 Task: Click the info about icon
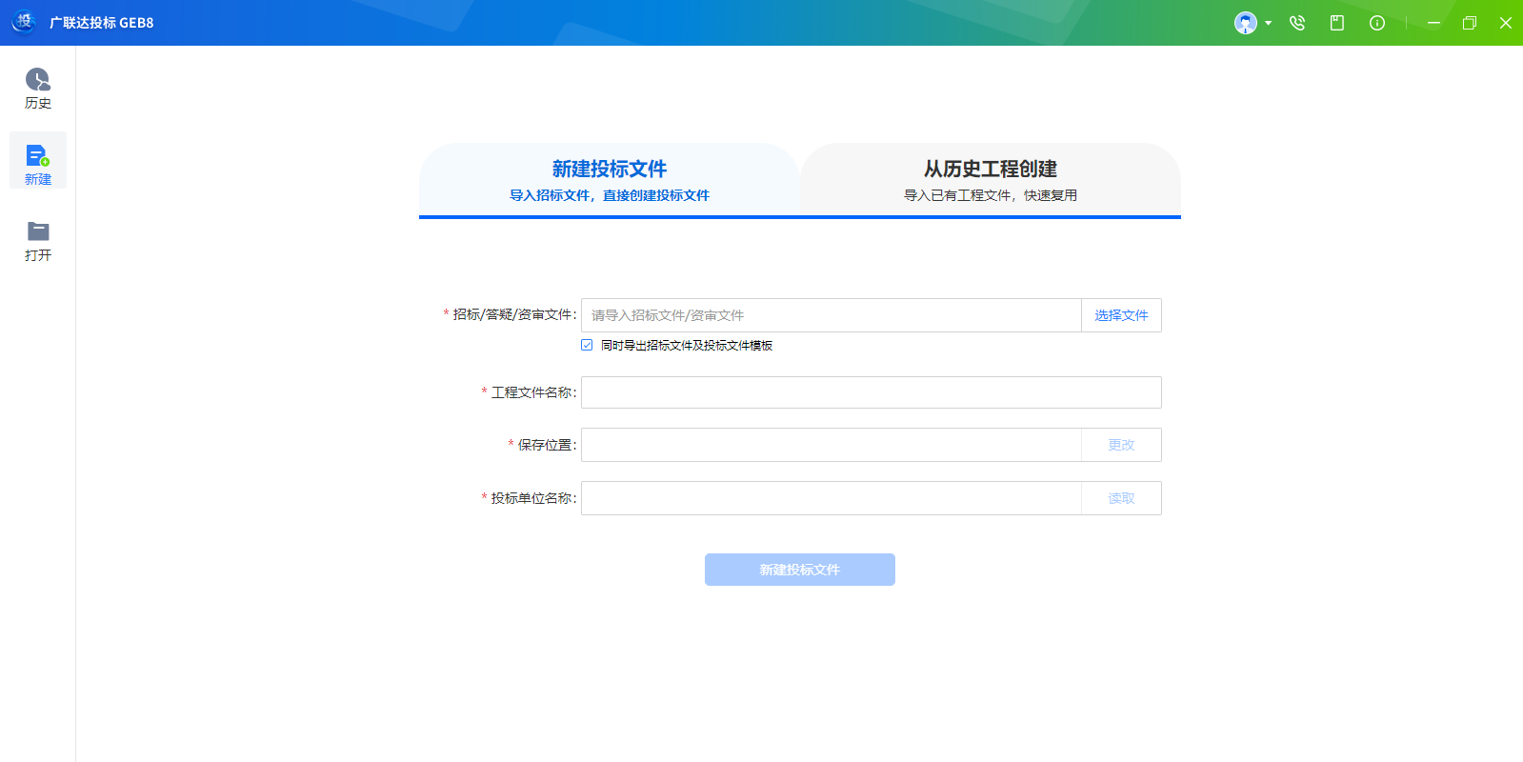tap(1377, 23)
